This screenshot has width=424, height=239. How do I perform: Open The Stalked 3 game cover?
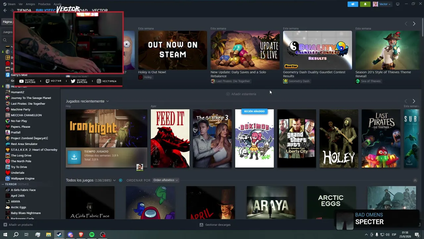click(212, 138)
